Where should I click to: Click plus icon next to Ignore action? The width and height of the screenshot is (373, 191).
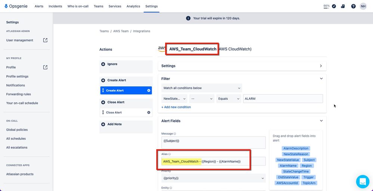pos(103,64)
